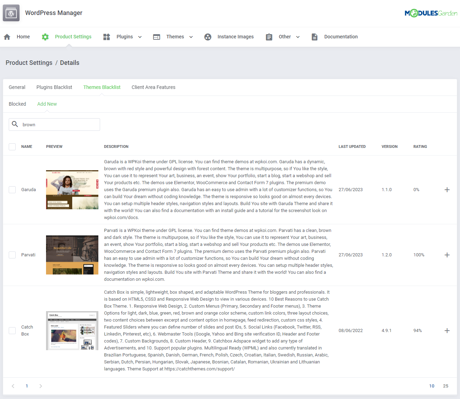Sort by the VERSION column header

pyautogui.click(x=390, y=146)
